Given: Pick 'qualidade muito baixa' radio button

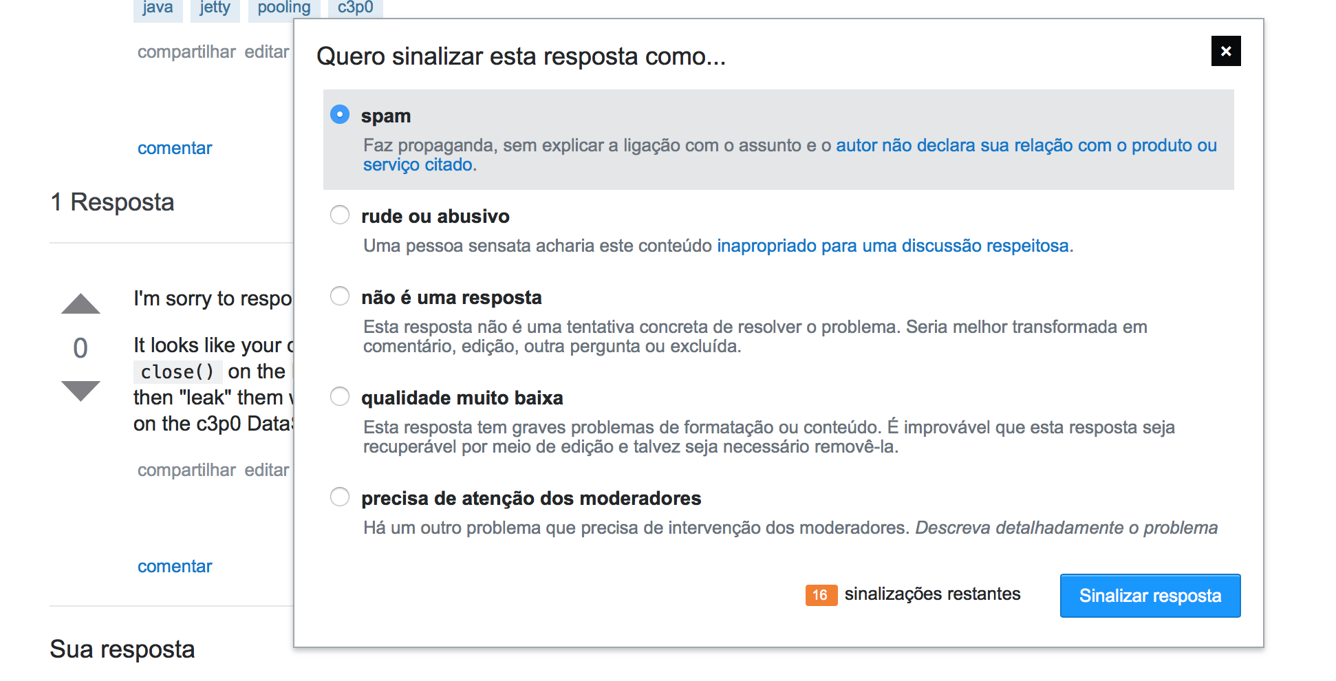Looking at the screenshot, I should pyautogui.click(x=340, y=396).
